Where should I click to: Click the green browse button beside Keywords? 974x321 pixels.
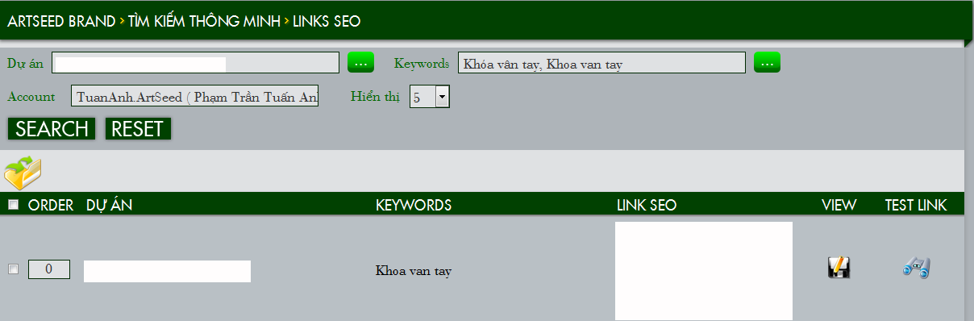tap(767, 62)
